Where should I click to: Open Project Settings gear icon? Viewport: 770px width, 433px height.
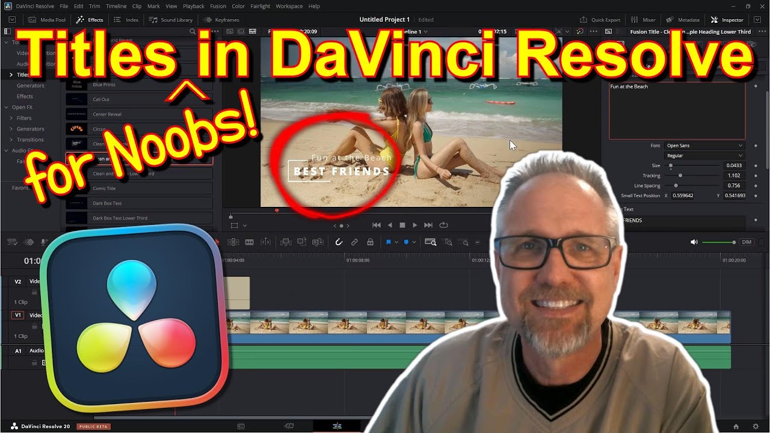tap(756, 426)
